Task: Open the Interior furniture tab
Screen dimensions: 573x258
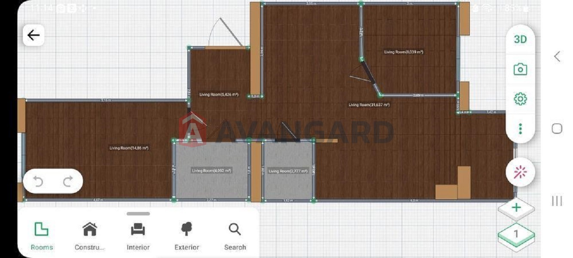Action: (x=138, y=236)
